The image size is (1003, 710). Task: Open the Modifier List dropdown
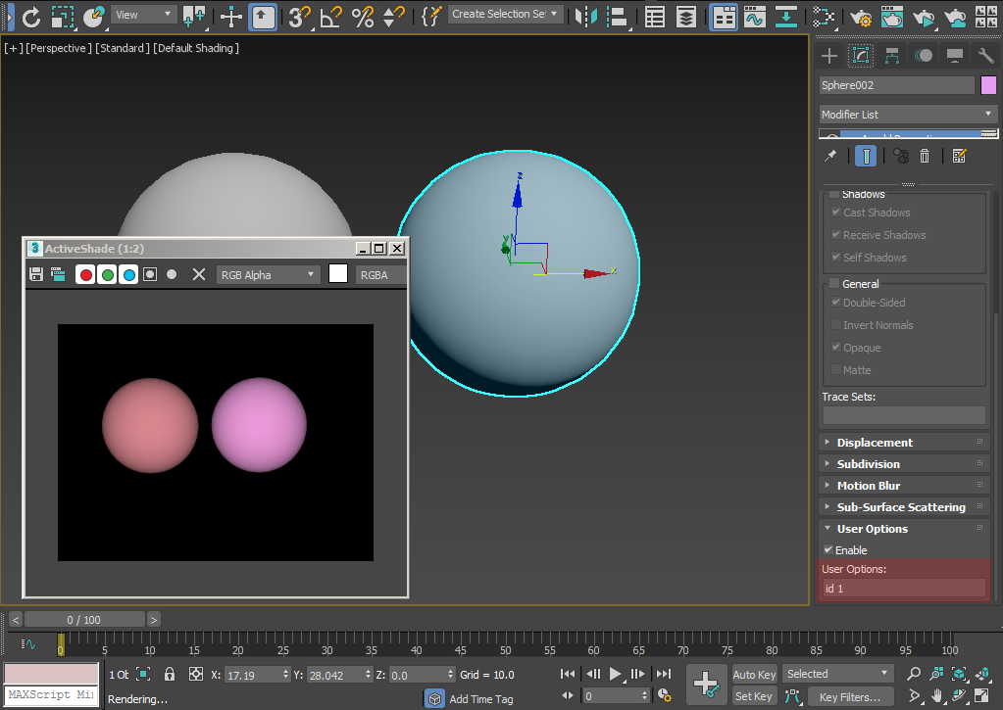[907, 115]
